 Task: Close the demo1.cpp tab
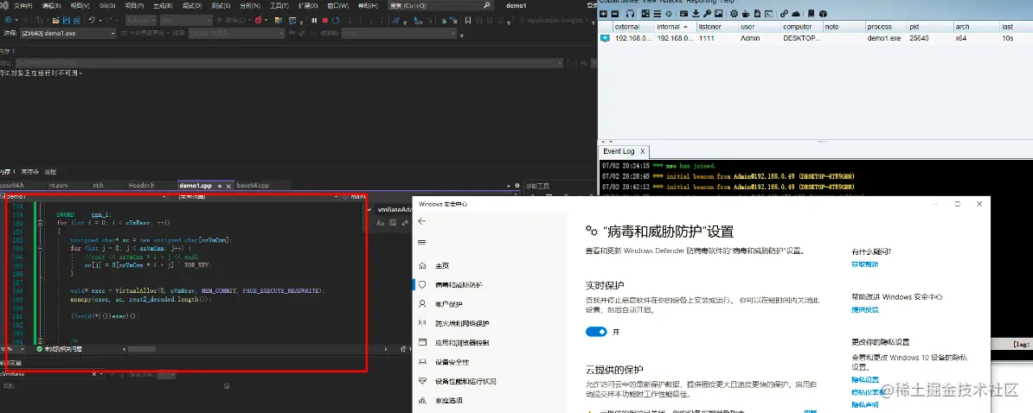(228, 186)
